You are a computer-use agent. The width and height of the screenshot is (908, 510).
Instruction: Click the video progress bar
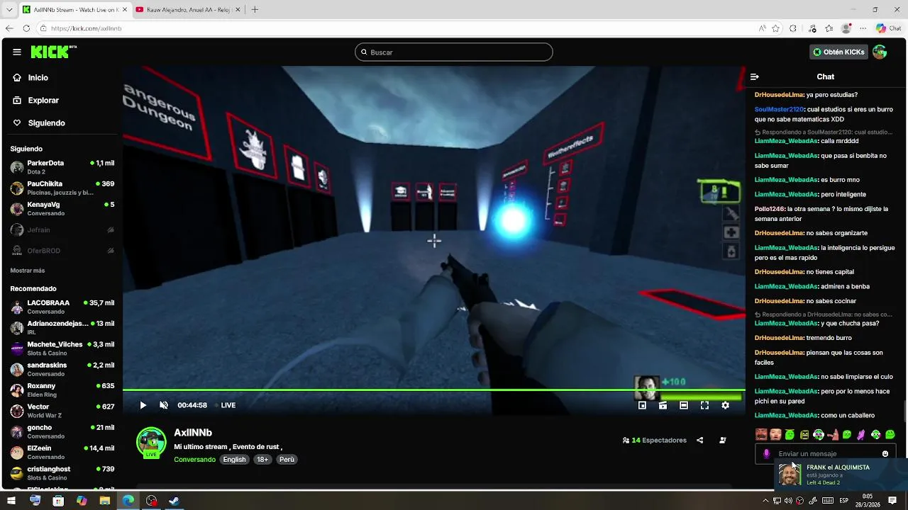tap(434, 390)
